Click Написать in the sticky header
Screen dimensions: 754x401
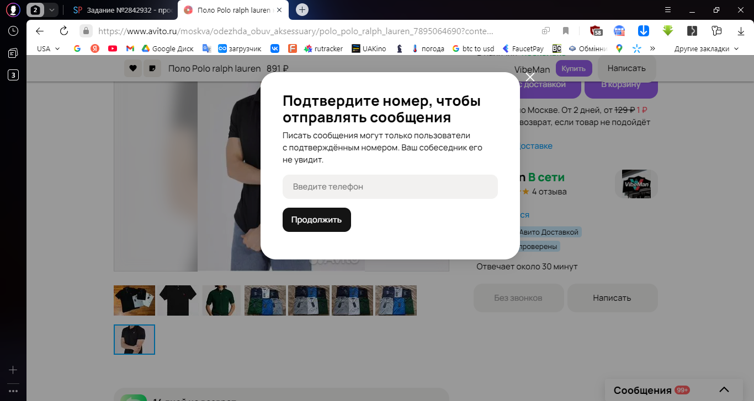[x=626, y=68]
